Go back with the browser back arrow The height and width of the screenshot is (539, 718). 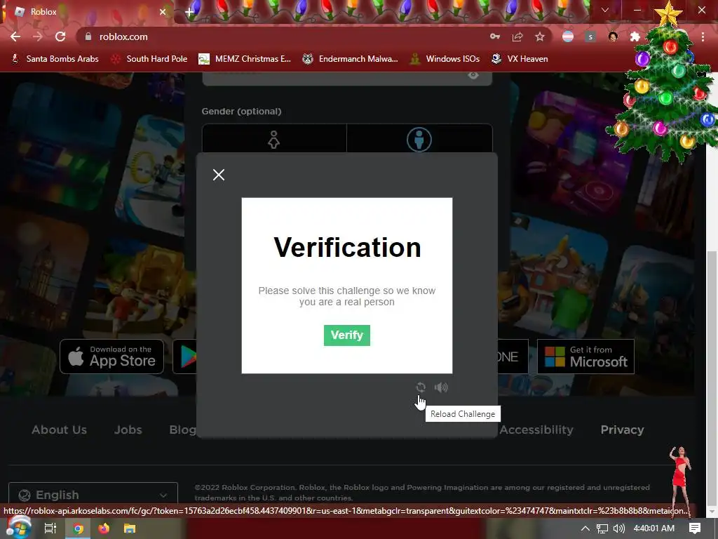pyautogui.click(x=15, y=36)
